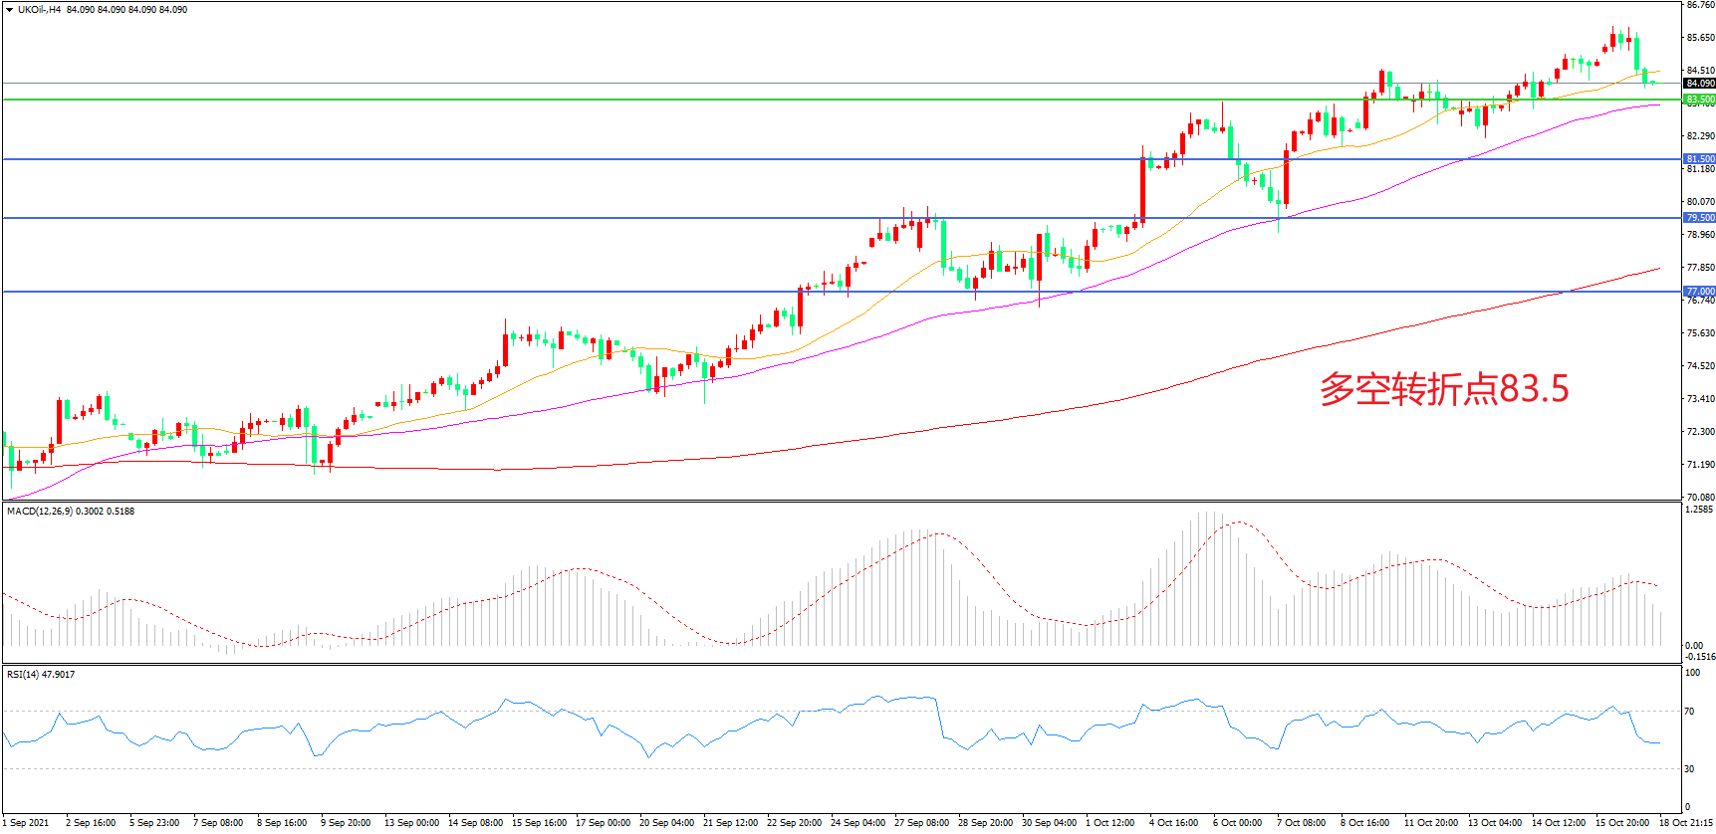Click the 70.080 value on price scale

(x=1700, y=497)
